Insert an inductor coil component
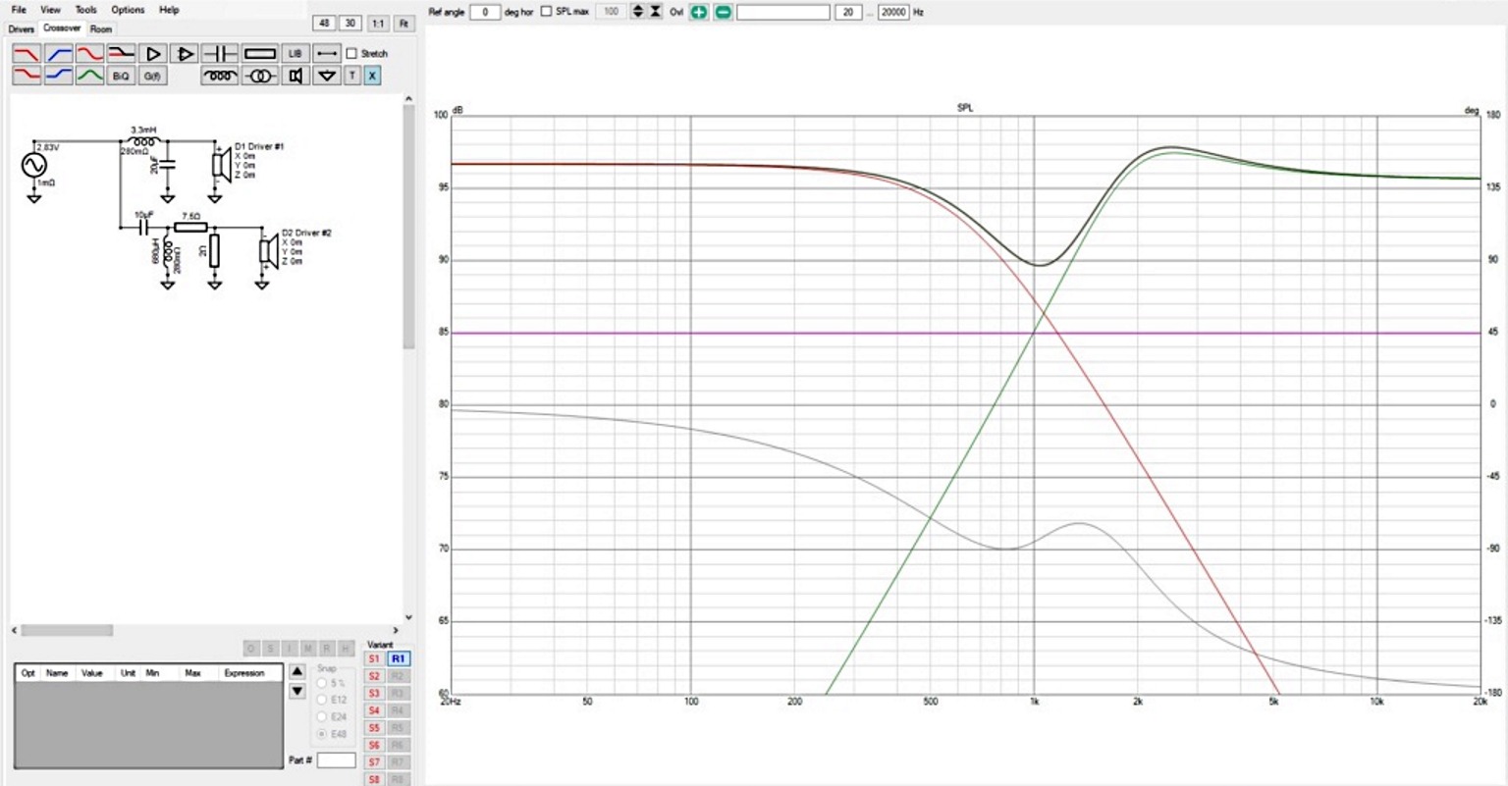Screen dimensions: 1508x786 pyautogui.click(x=220, y=76)
